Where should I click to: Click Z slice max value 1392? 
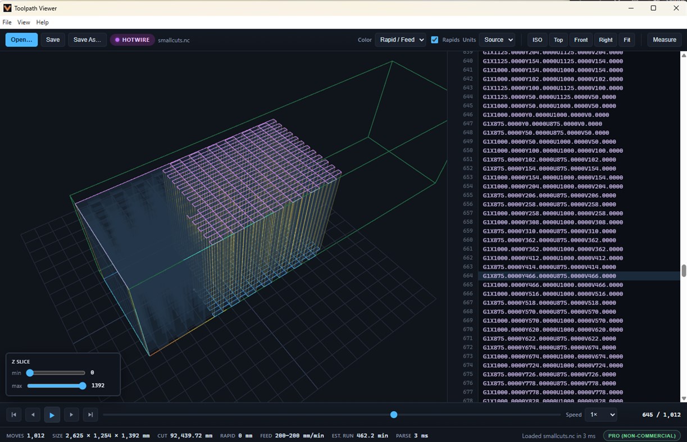point(98,386)
